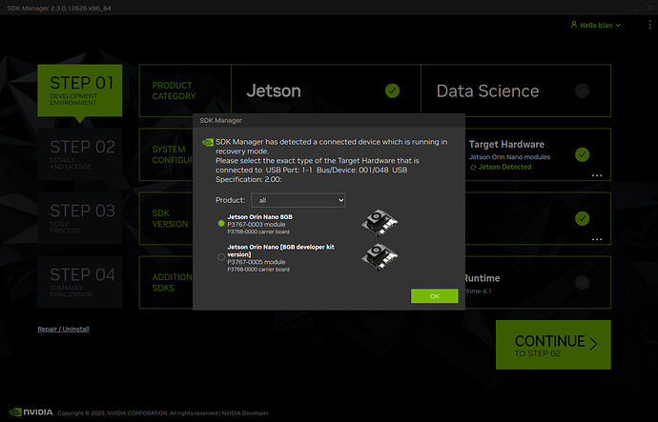
Task: Open the Repair / Uninstall link
Action: point(63,329)
